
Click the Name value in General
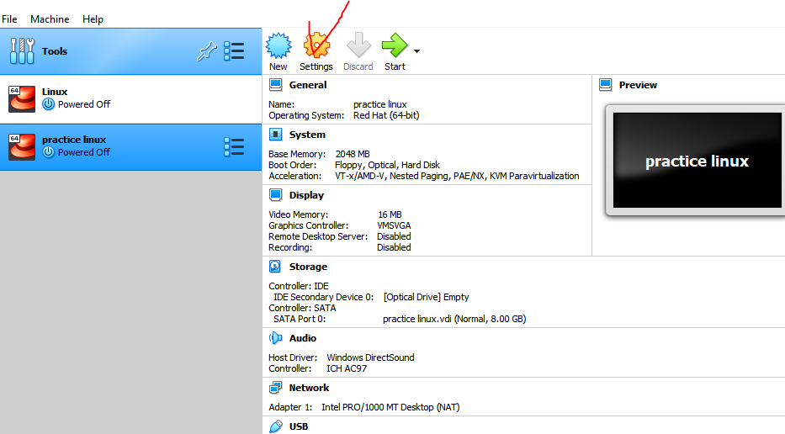tap(380, 104)
